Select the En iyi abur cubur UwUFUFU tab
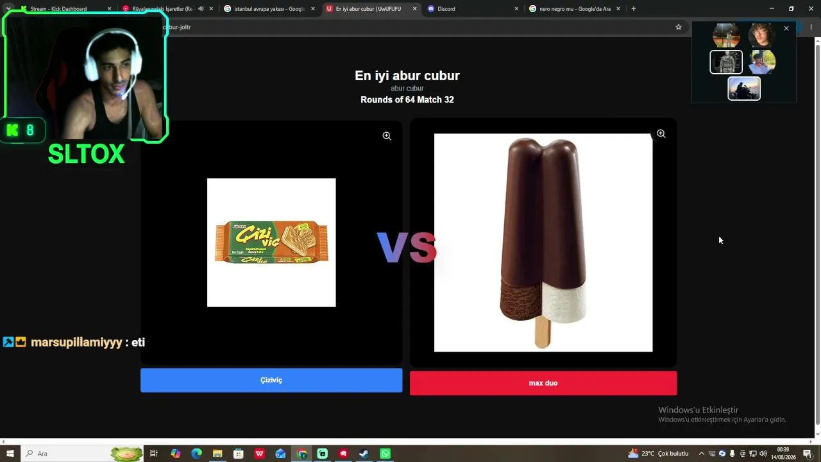This screenshot has height=462, width=821. coord(371,9)
